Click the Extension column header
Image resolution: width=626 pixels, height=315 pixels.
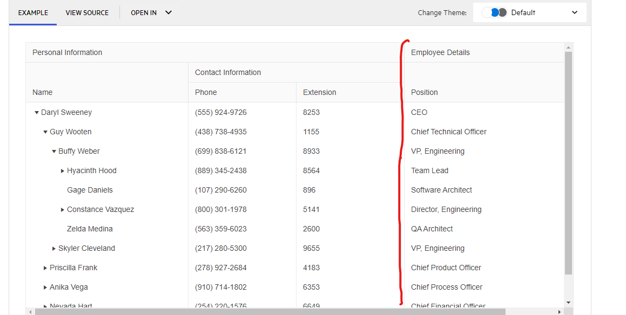coord(320,92)
